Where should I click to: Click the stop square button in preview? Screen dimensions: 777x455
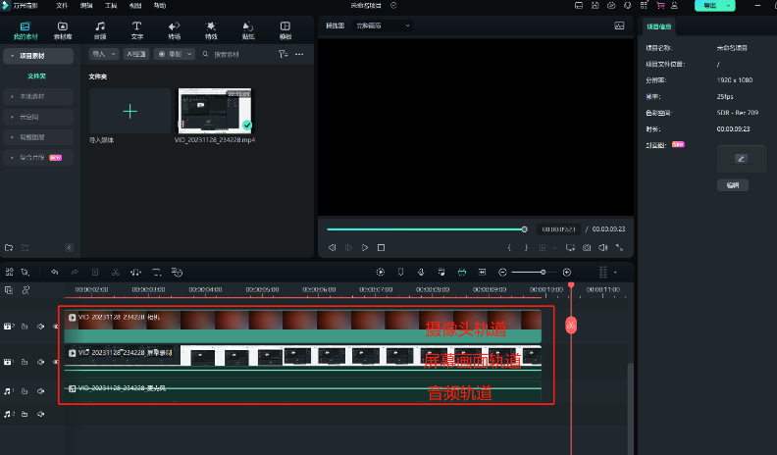tap(382, 248)
